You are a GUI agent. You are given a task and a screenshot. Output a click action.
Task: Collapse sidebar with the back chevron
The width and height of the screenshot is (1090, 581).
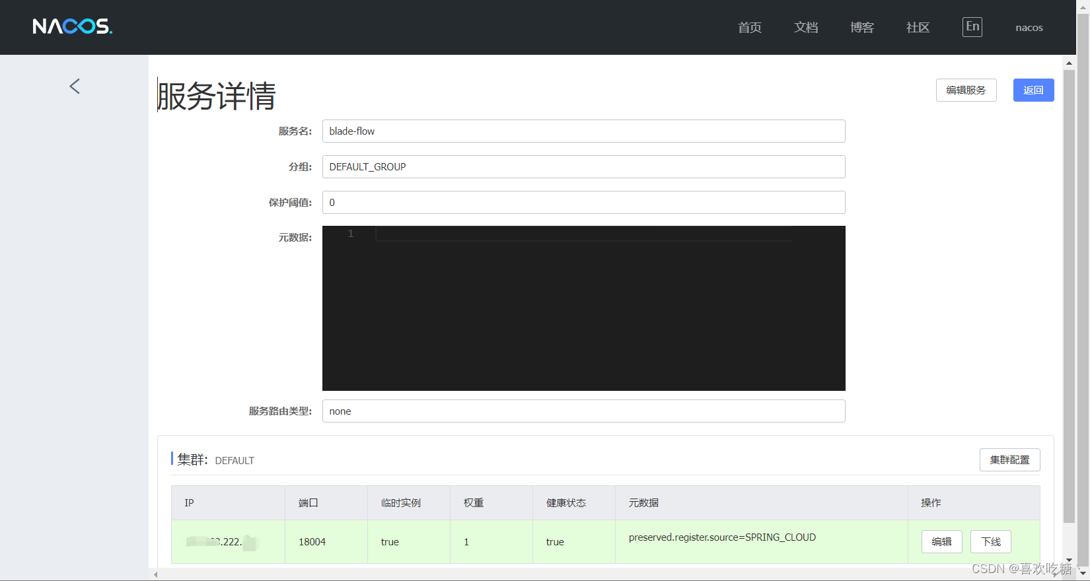click(75, 86)
